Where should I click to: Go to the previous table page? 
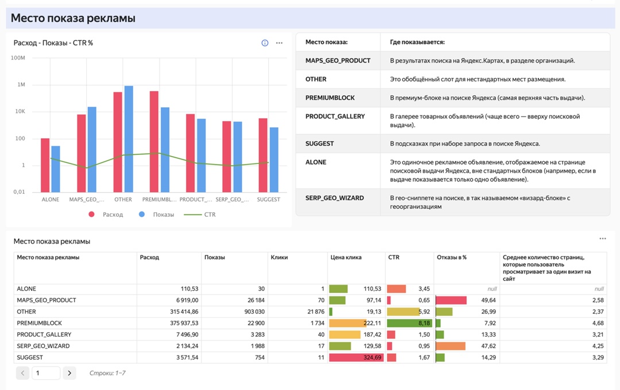[22, 373]
